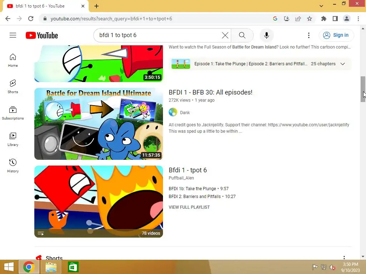Open Library in sidebar
The width and height of the screenshot is (366, 274).
[x=13, y=139]
